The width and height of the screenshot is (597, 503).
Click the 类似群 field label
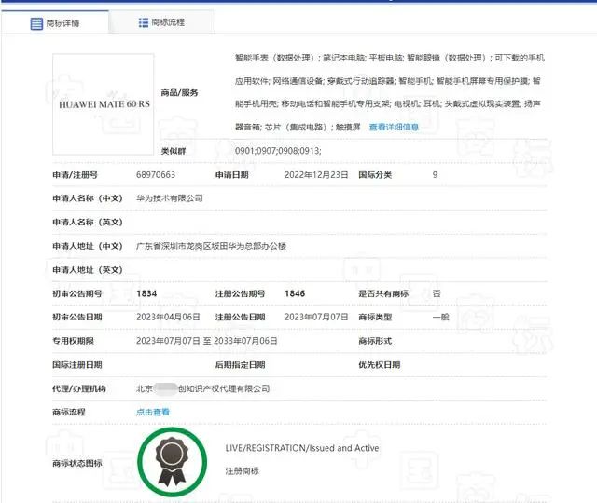point(174,151)
